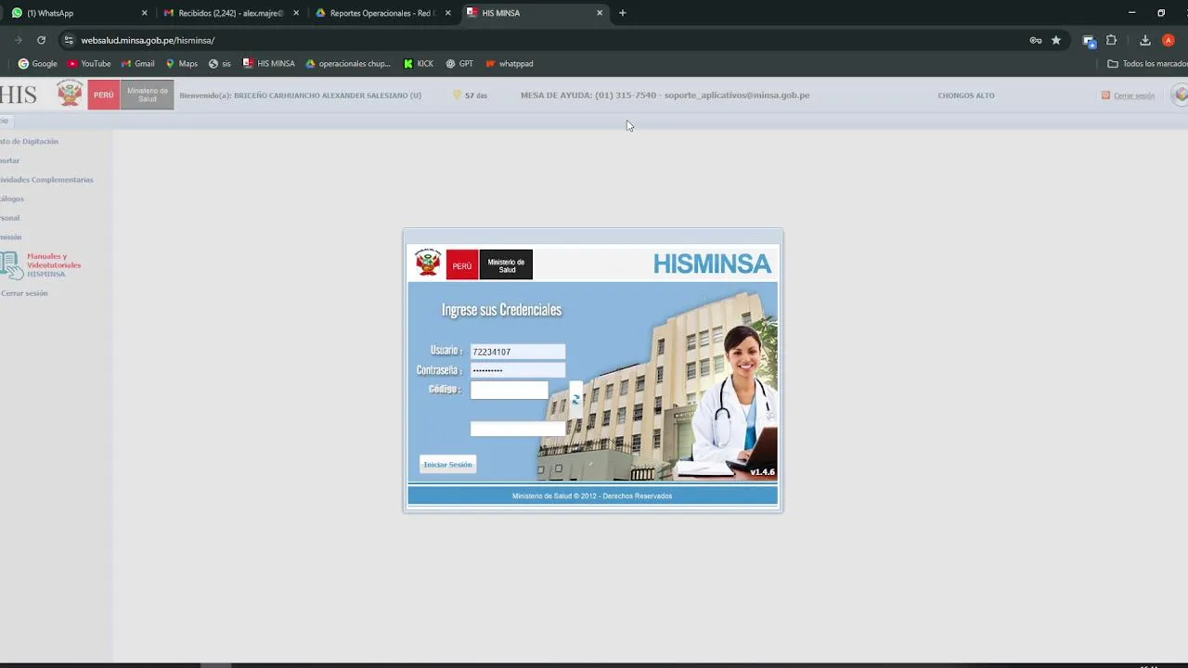
Task: Click the empty field below Código
Action: pyautogui.click(x=517, y=429)
